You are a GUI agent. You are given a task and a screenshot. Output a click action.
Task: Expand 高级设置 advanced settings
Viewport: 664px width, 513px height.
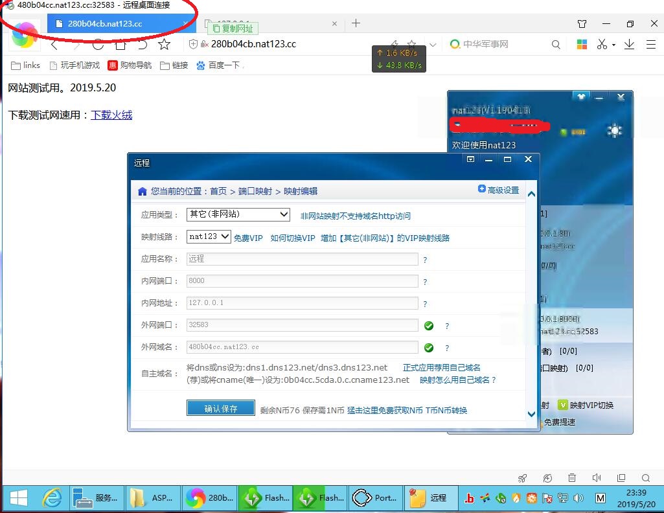pyautogui.click(x=498, y=190)
